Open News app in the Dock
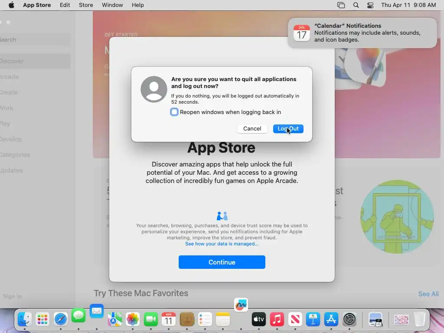 coord(295,320)
